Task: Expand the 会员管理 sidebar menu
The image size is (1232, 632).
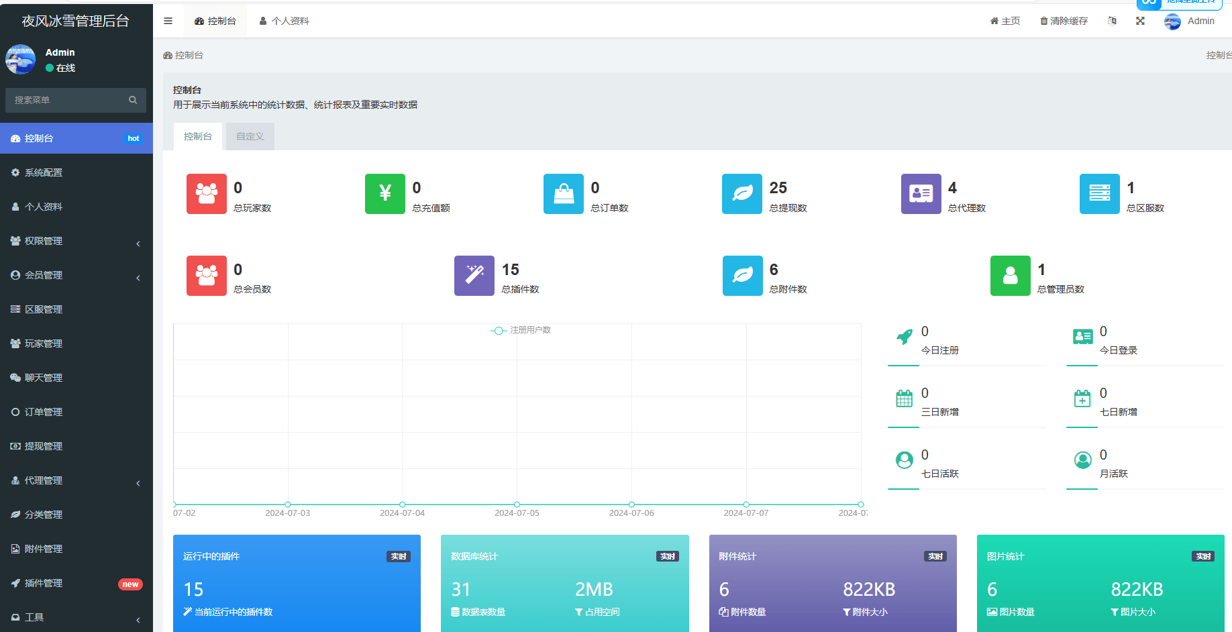Action: [76, 275]
